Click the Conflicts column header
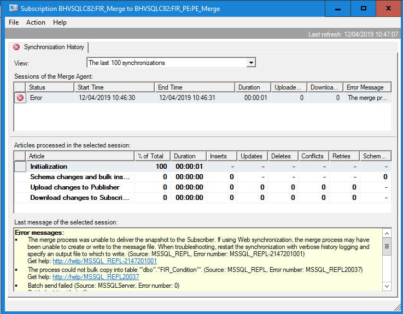The width and height of the screenshot is (403, 314). [312, 156]
